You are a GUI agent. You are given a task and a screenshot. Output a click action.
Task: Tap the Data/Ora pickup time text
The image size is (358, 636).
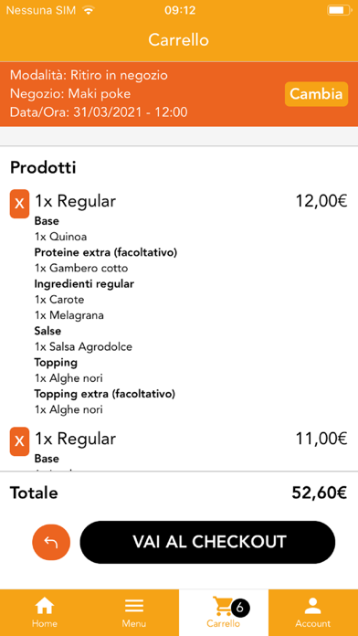coord(99,112)
